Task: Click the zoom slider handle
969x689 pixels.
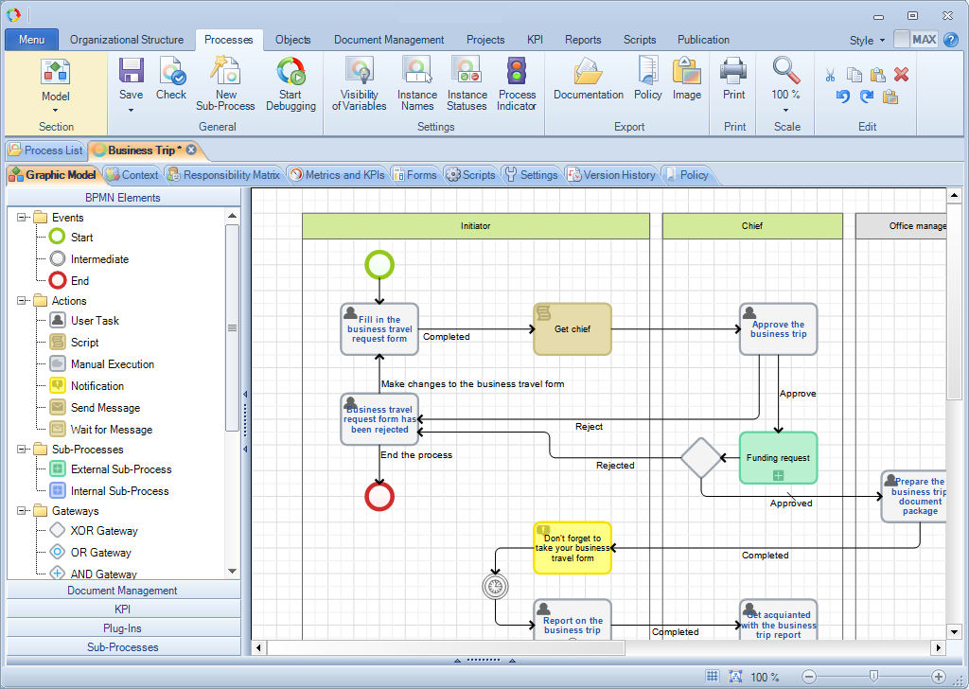Action: click(x=873, y=676)
